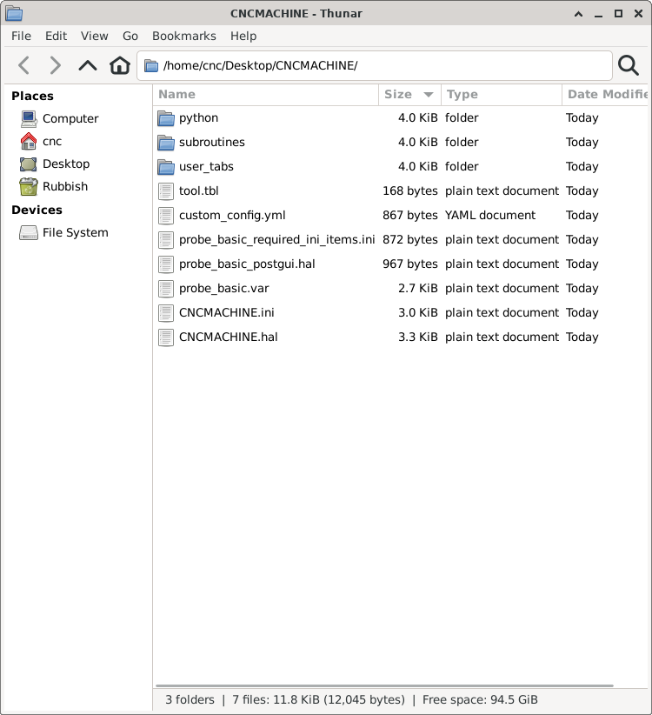Toggle sort order via Size column arrow
The height and width of the screenshot is (715, 652).
429,95
